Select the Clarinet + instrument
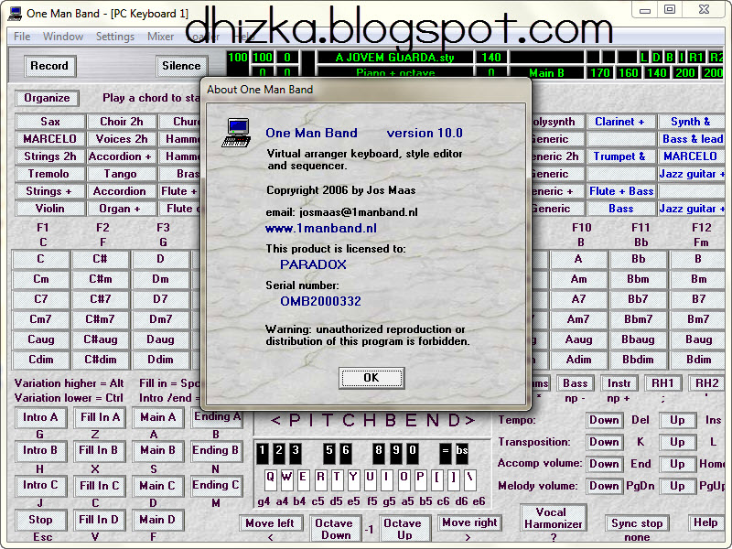 621,122
